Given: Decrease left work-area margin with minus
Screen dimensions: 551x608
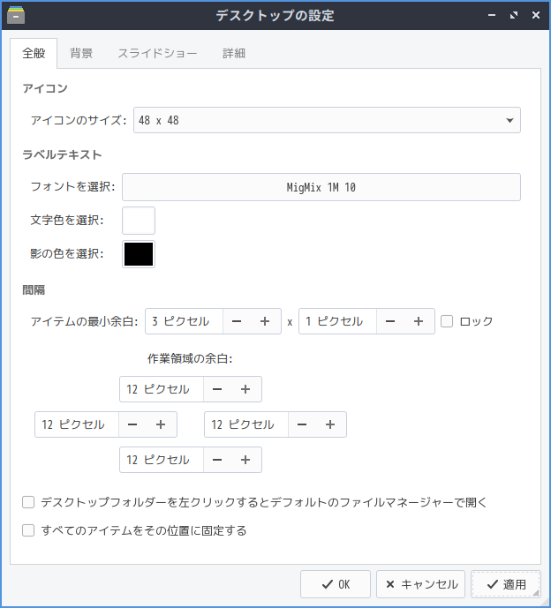Looking at the screenshot, I should click(132, 424).
